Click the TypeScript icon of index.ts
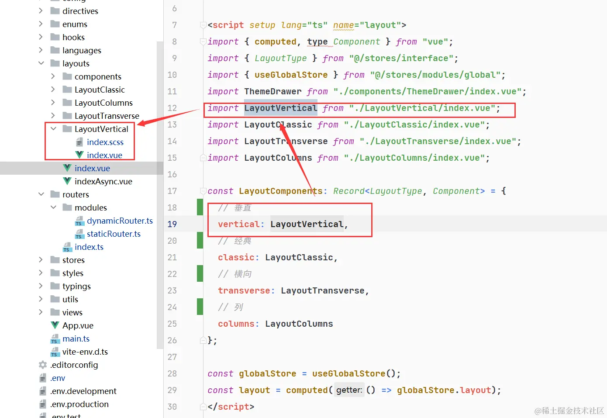Image resolution: width=607 pixels, height=418 pixels. click(67, 247)
